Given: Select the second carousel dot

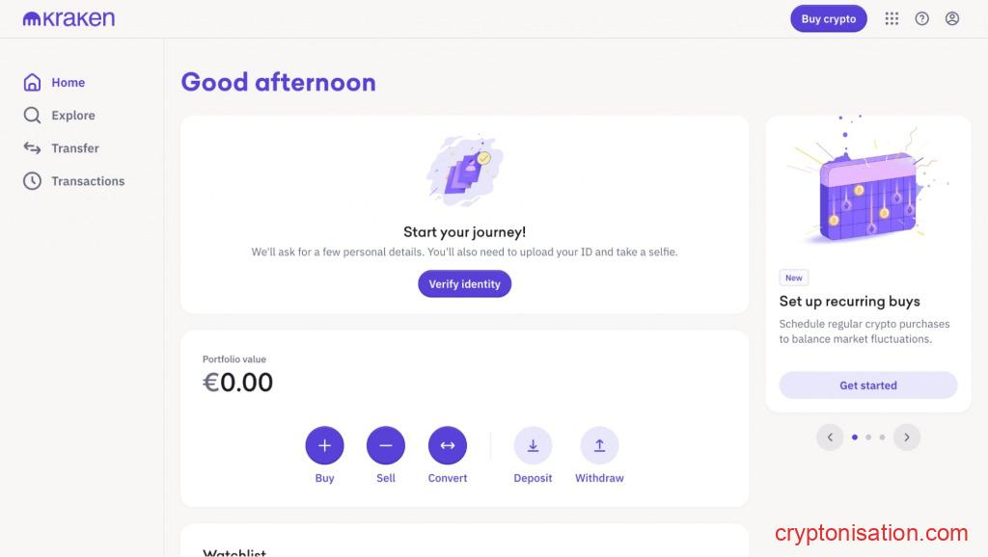Looking at the screenshot, I should click(868, 438).
